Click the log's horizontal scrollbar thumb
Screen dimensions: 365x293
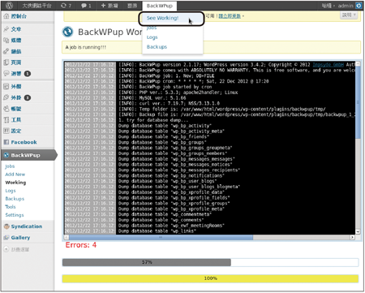coord(161,237)
